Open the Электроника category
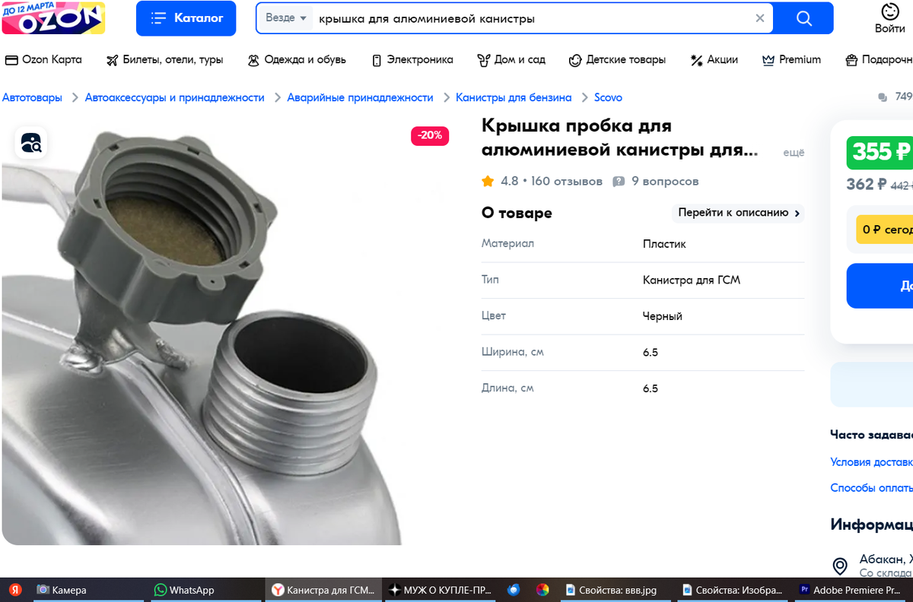913x602 pixels. (x=415, y=59)
